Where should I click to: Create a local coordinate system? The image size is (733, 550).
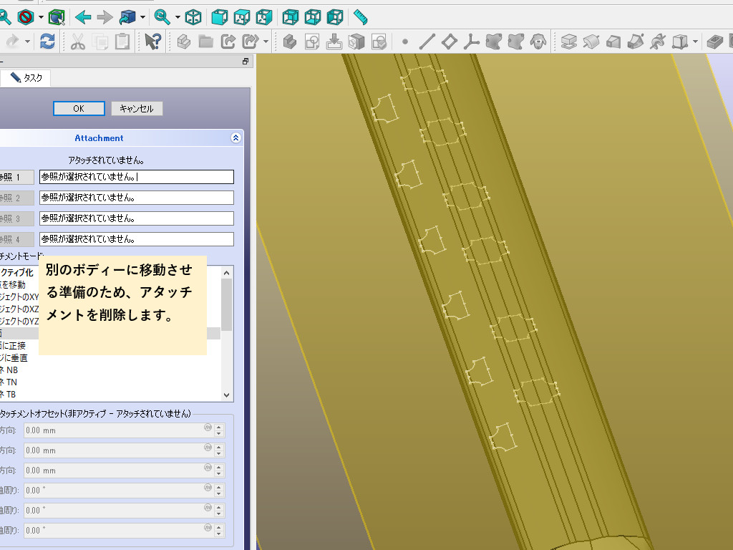point(470,42)
